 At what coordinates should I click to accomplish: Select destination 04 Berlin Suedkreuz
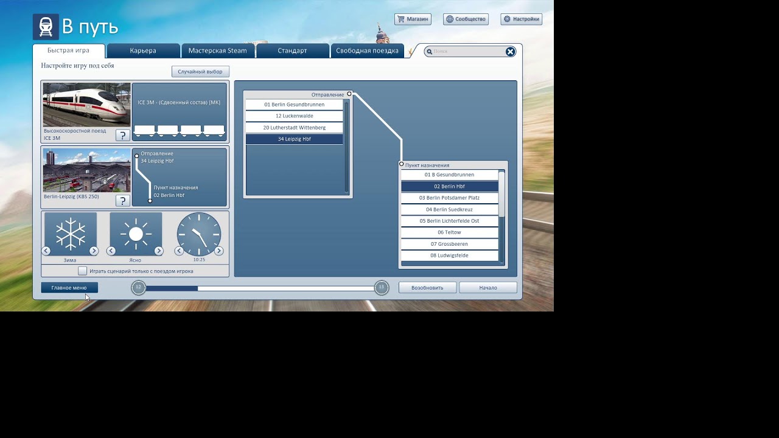pyautogui.click(x=450, y=209)
